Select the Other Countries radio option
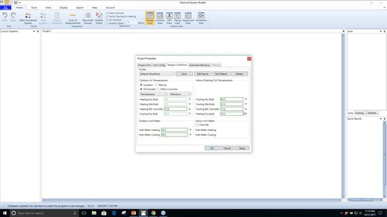 click(x=158, y=89)
